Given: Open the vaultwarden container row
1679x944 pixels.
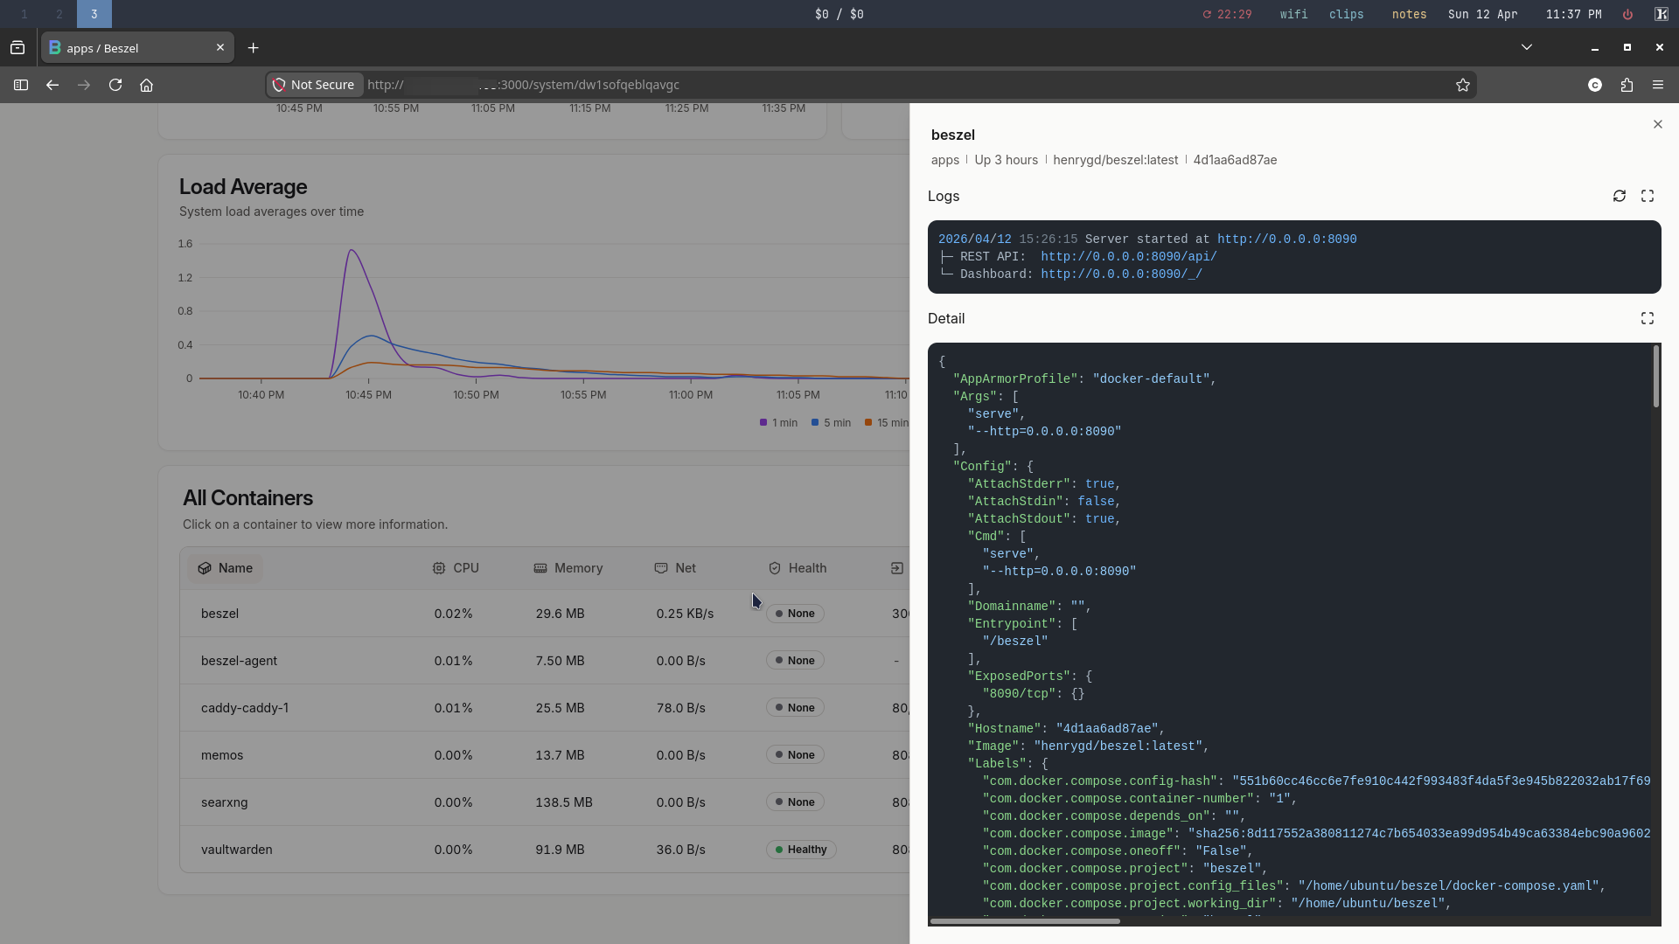Looking at the screenshot, I should (x=545, y=850).
